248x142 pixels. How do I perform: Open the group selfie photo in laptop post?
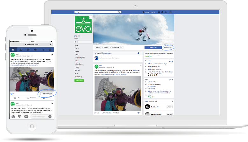click(118, 93)
